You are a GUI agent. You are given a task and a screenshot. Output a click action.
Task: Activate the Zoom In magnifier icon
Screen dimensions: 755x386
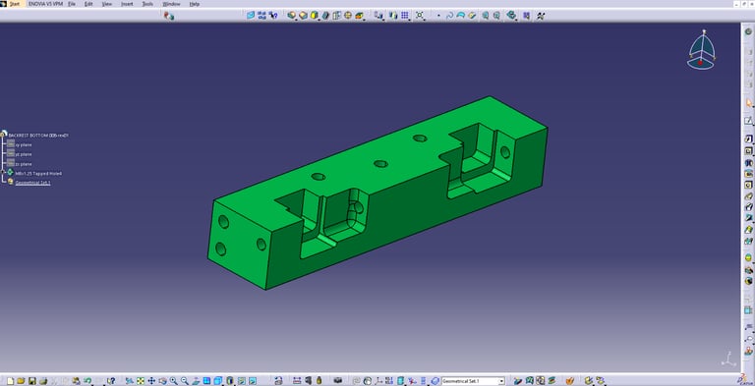[173, 381]
